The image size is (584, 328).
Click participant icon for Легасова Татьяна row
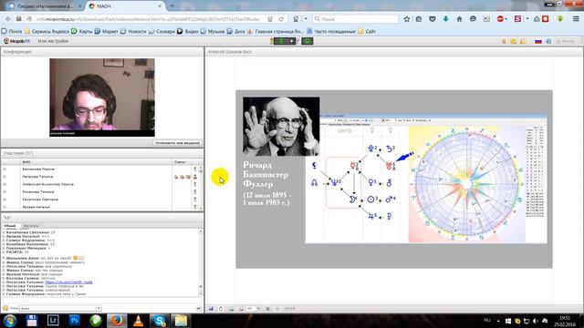coord(194,177)
